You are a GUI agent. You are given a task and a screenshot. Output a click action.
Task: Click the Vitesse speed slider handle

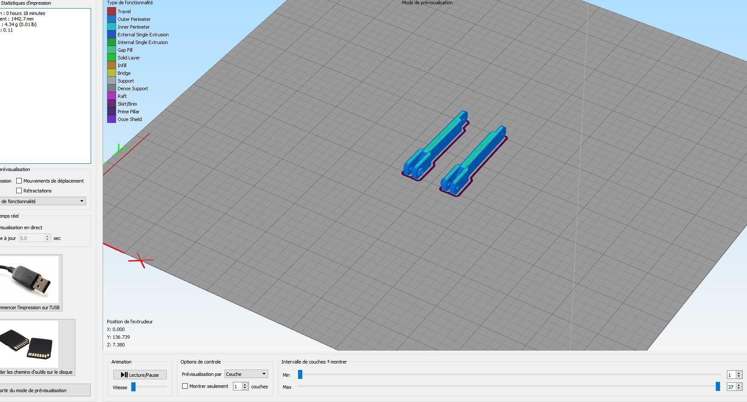(133, 387)
